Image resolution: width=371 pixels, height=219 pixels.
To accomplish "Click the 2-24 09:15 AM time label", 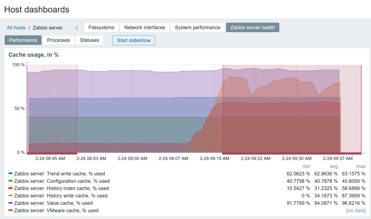I will [214, 158].
